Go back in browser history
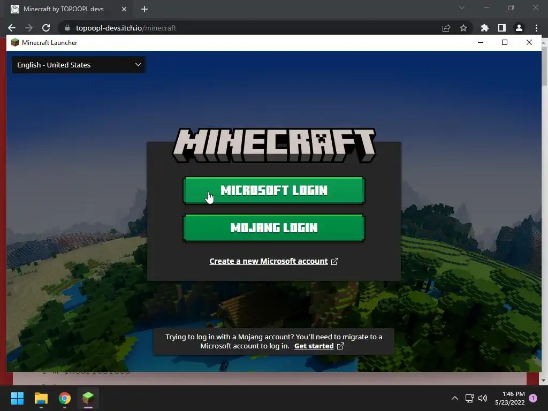Screen dimensions: 548x411 click(12, 28)
